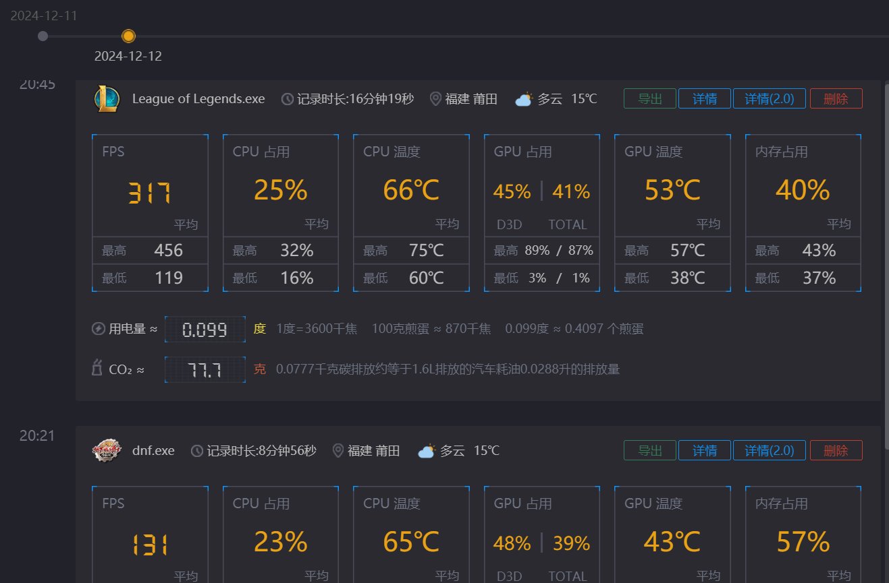Click the 内存占用 40% value
The image size is (889, 583).
pyautogui.click(x=803, y=191)
